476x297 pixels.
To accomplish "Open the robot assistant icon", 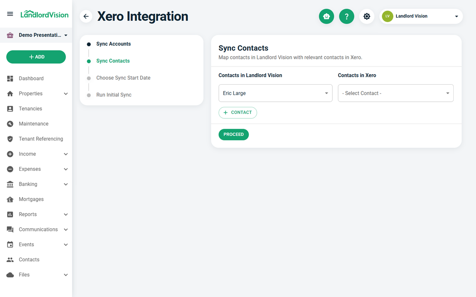I will click(327, 16).
